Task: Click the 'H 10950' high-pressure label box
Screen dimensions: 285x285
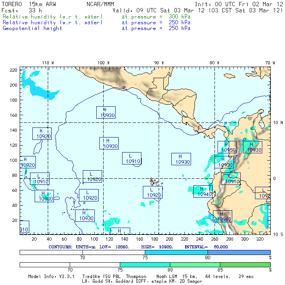Action: coord(227,147)
